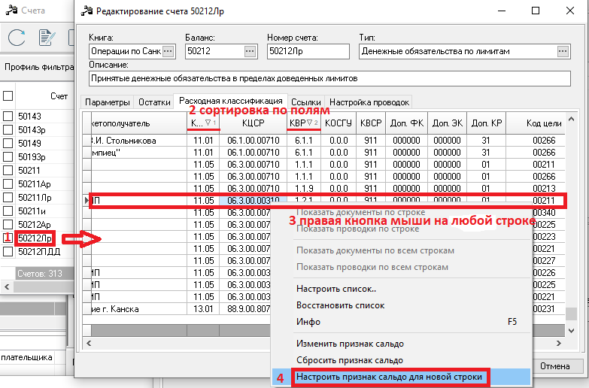Click the Счет column header in Счета window
This screenshot has height=388, width=589.
59,96
